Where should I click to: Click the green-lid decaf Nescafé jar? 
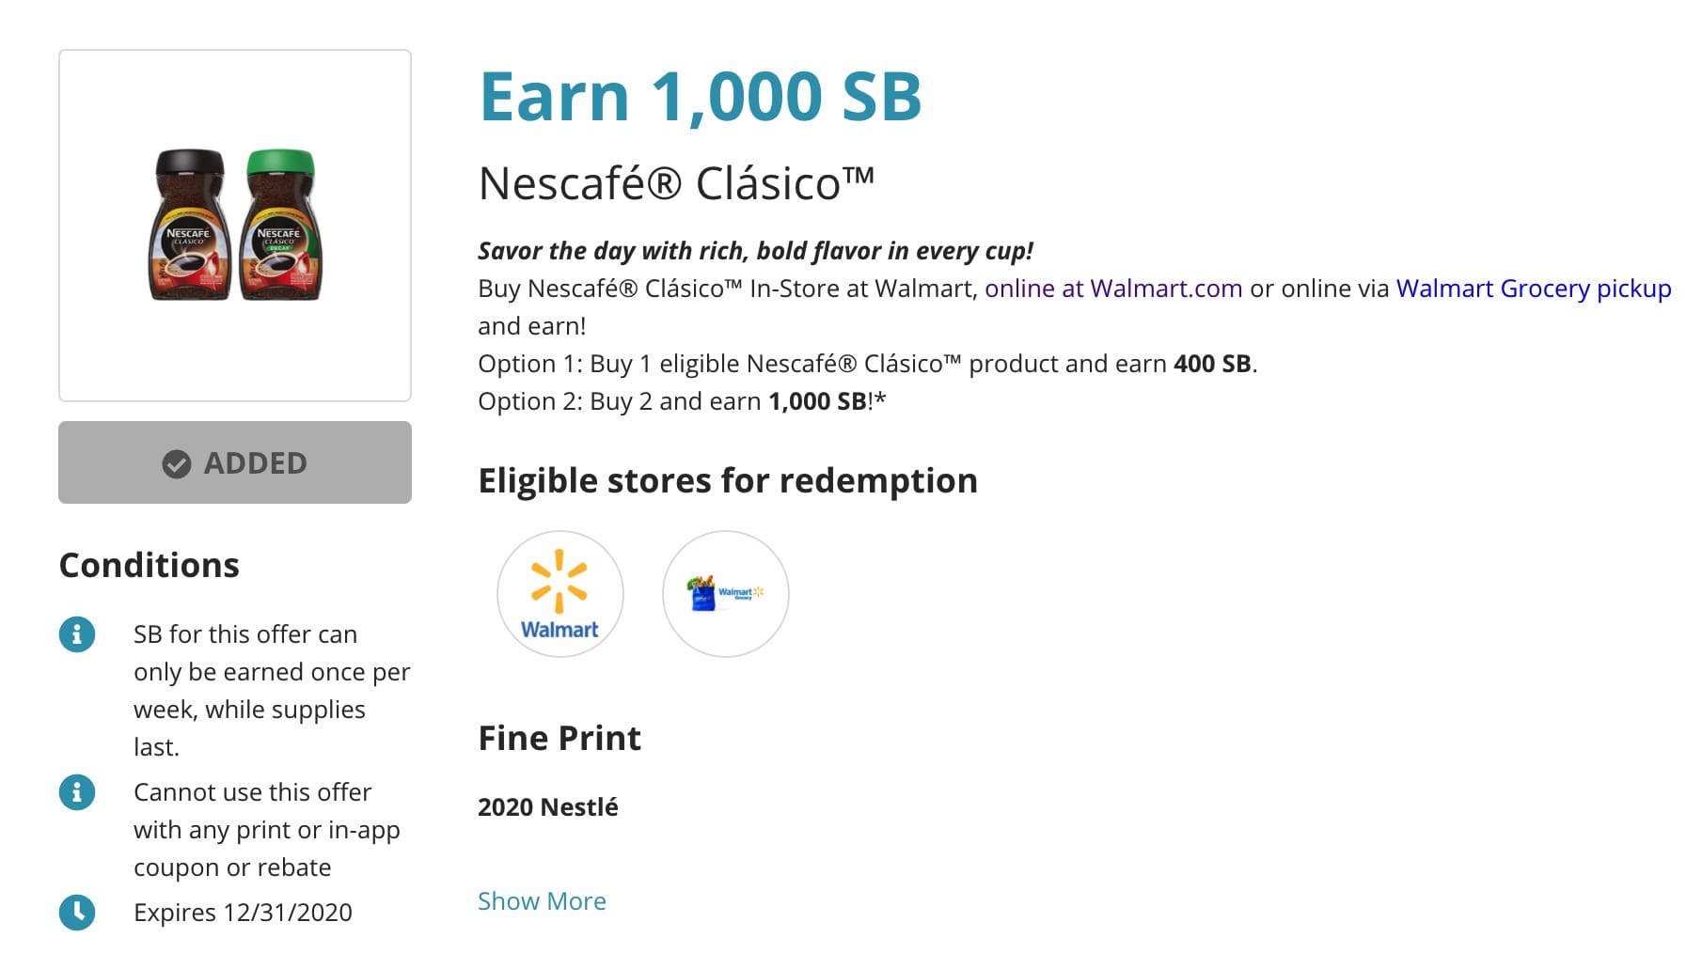coord(280,226)
